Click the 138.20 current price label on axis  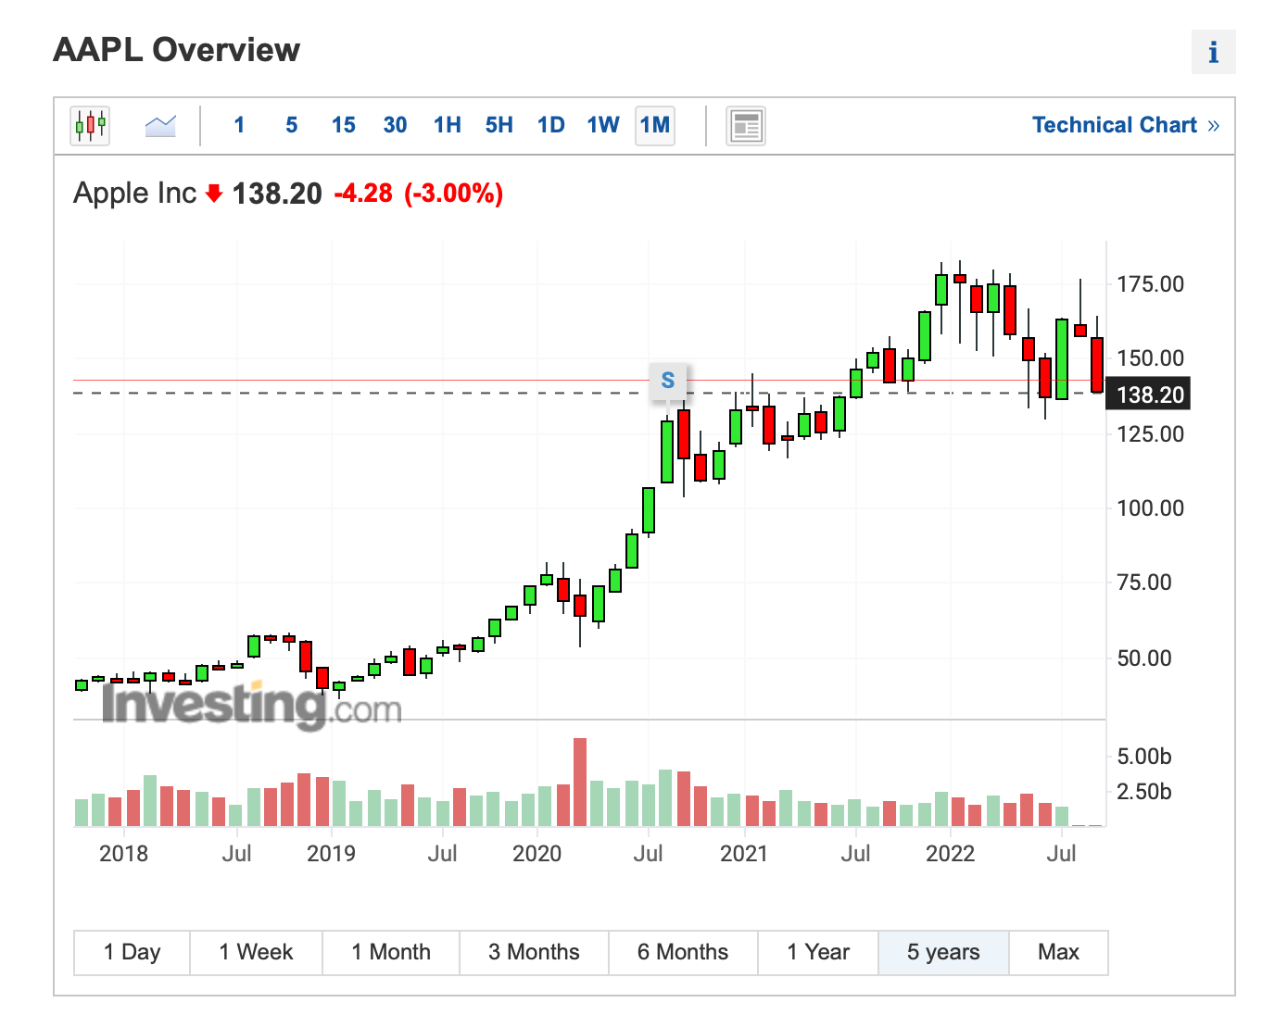(x=1149, y=395)
